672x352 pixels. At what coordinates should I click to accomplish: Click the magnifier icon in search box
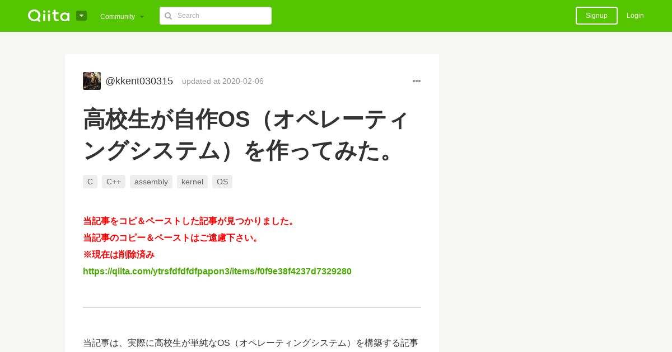(169, 16)
